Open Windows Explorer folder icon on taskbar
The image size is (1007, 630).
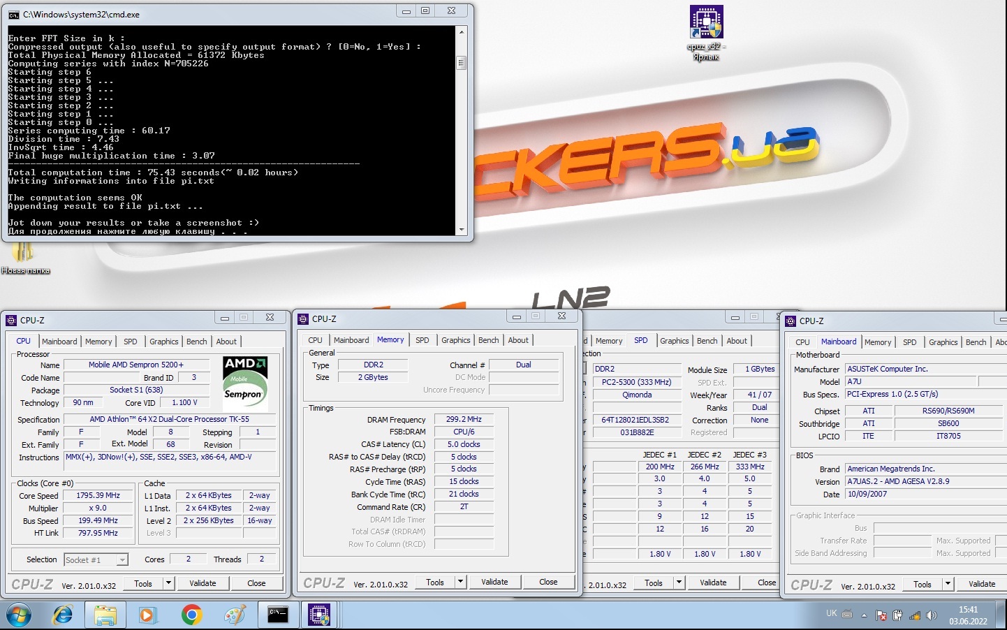click(x=105, y=615)
